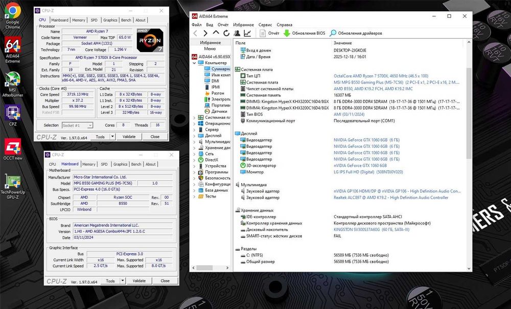Click Обновления BIOS toolbar button
Image resolution: width=511 pixels, height=309 pixels.
305,33
